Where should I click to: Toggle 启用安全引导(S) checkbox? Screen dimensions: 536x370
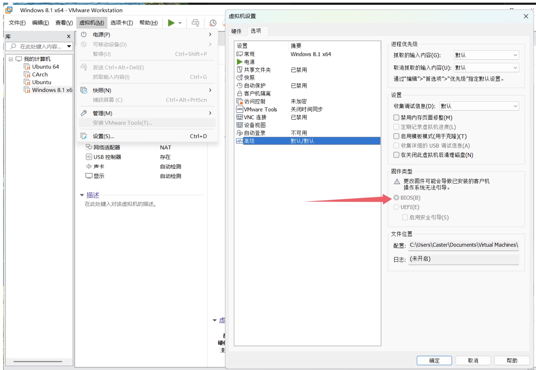click(405, 217)
